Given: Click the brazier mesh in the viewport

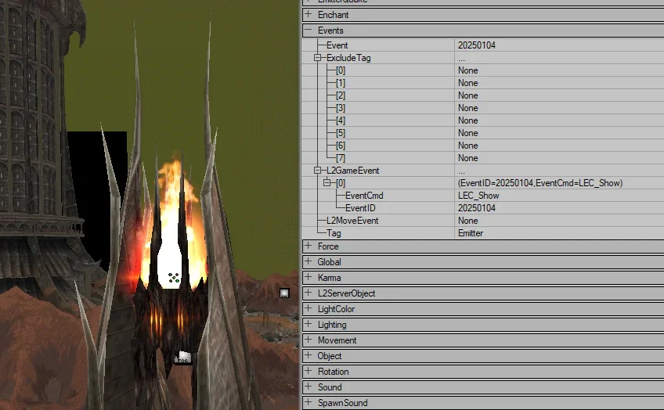Looking at the screenshot, I should [169, 318].
